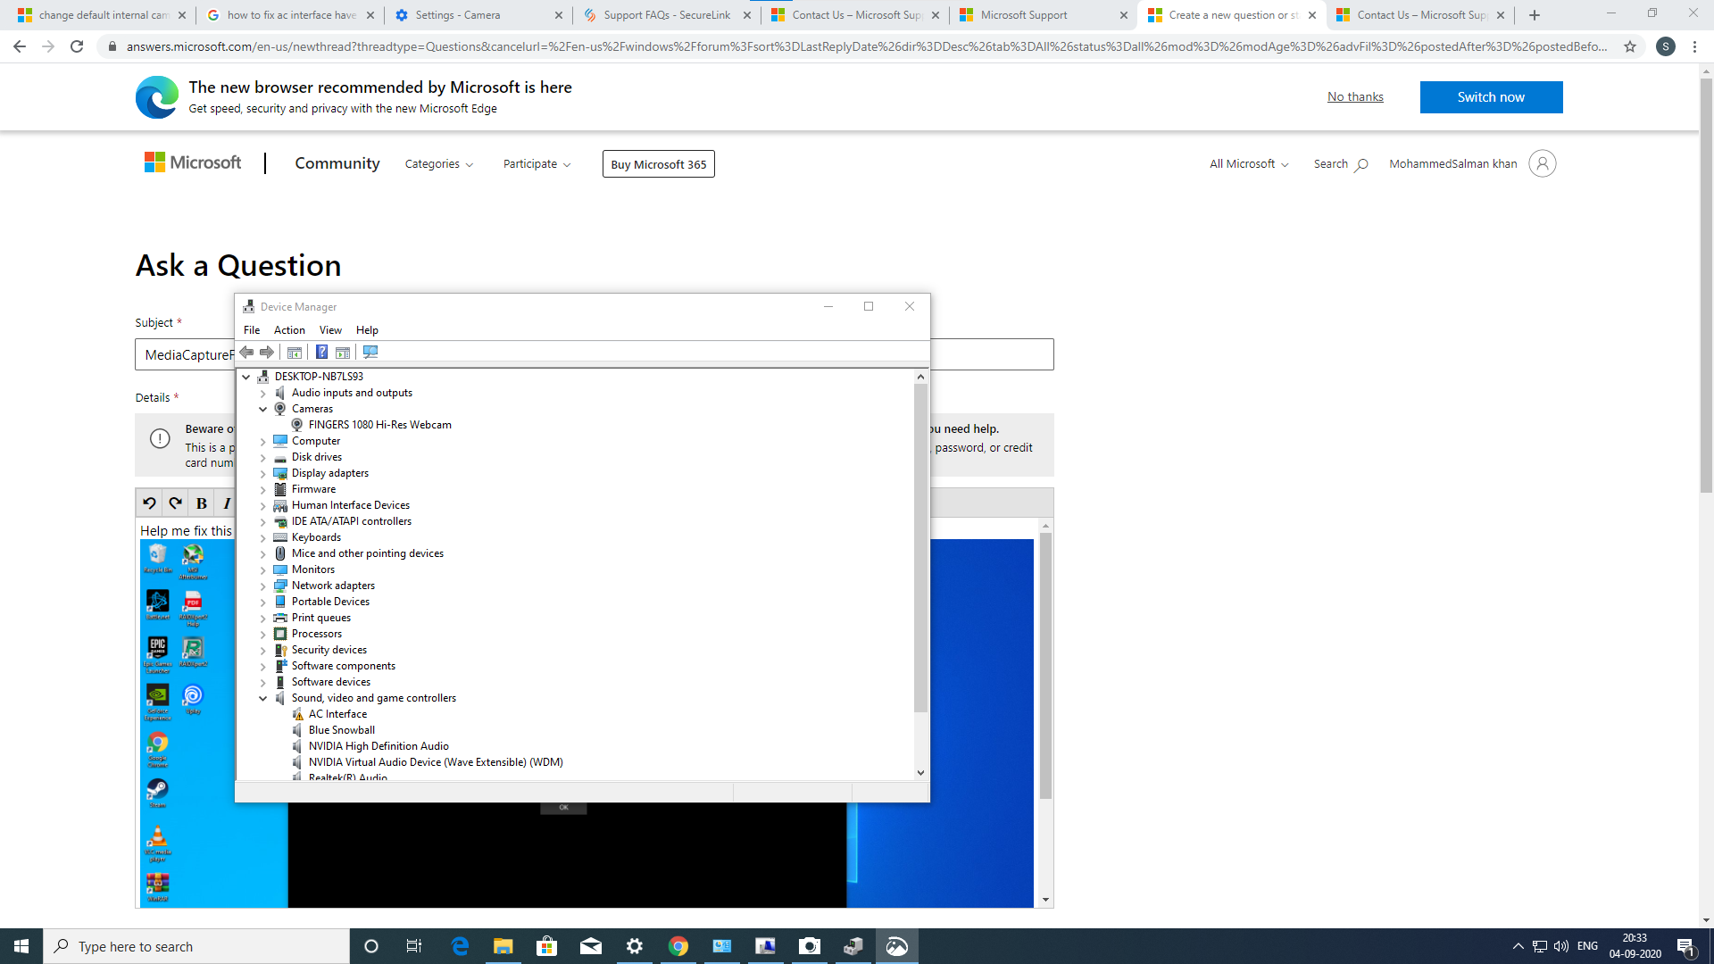The image size is (1714, 964).
Task: Switch to Settings - Camera tab
Action: click(478, 15)
